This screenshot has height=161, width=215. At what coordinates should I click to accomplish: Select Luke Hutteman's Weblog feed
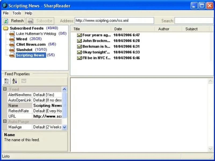36,34
